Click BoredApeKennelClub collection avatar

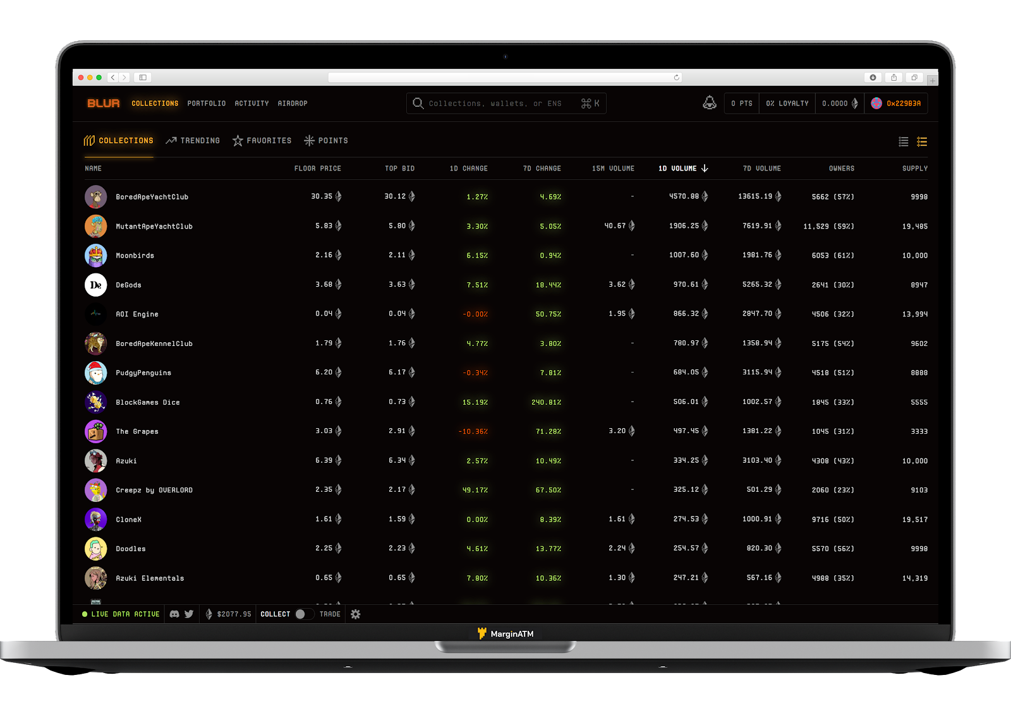(x=96, y=343)
